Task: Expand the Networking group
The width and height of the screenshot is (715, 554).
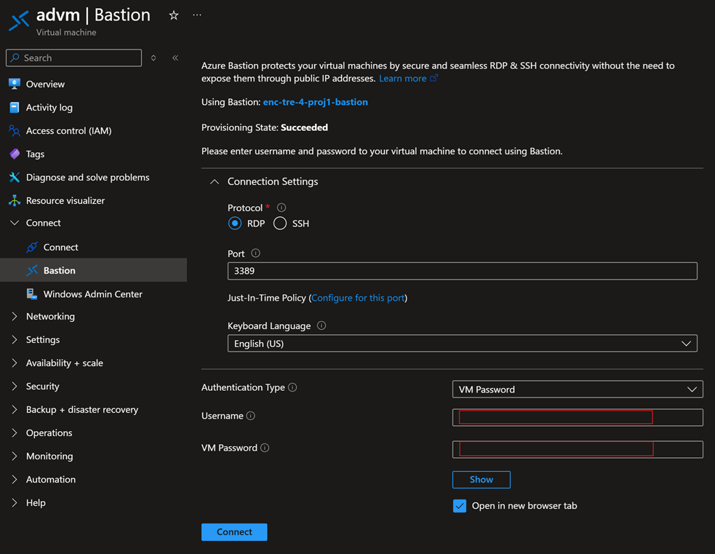Action: point(15,316)
